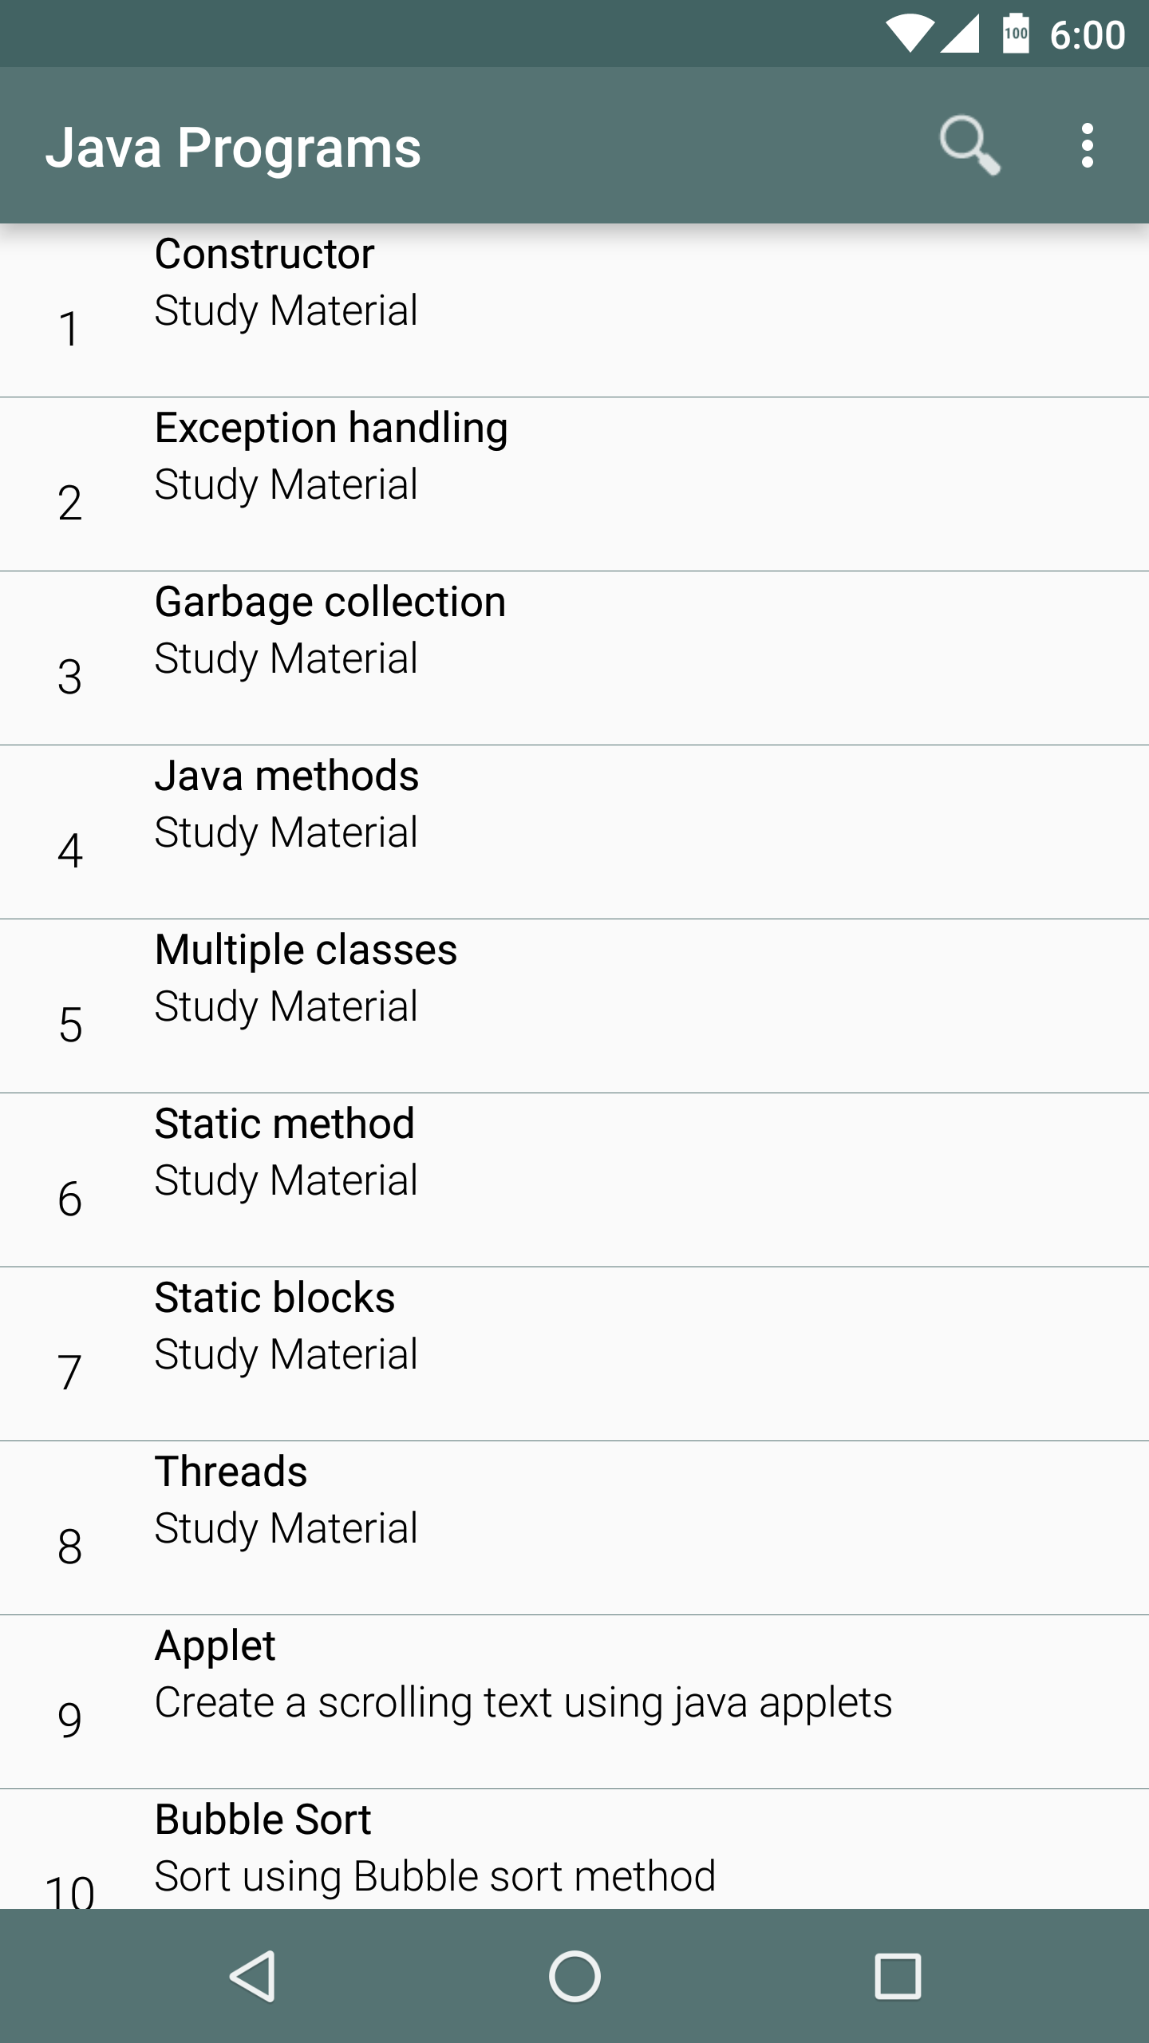Open the Bubble Sort program
The image size is (1149, 2043).
tap(574, 1851)
